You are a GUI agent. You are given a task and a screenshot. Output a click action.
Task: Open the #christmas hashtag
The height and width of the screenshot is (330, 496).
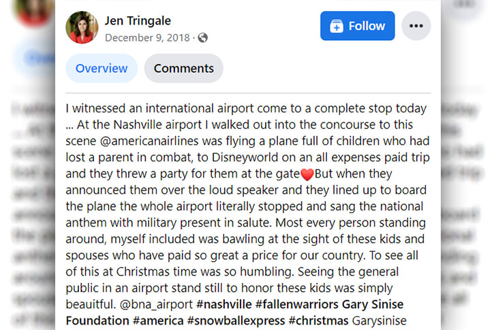[x=319, y=321]
